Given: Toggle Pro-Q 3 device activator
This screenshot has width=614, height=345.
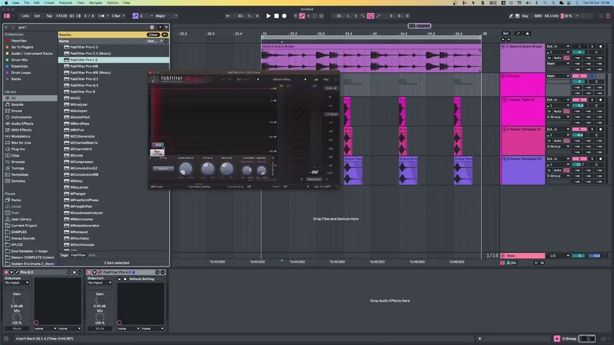Looking at the screenshot, I should pyautogui.click(x=6, y=272).
